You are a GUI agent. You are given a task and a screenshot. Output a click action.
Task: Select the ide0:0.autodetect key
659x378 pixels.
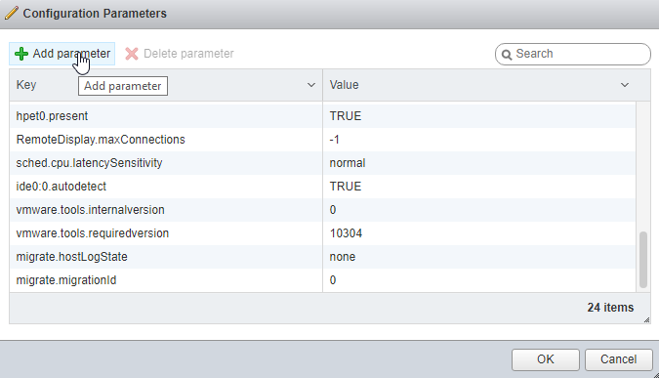coord(61,187)
